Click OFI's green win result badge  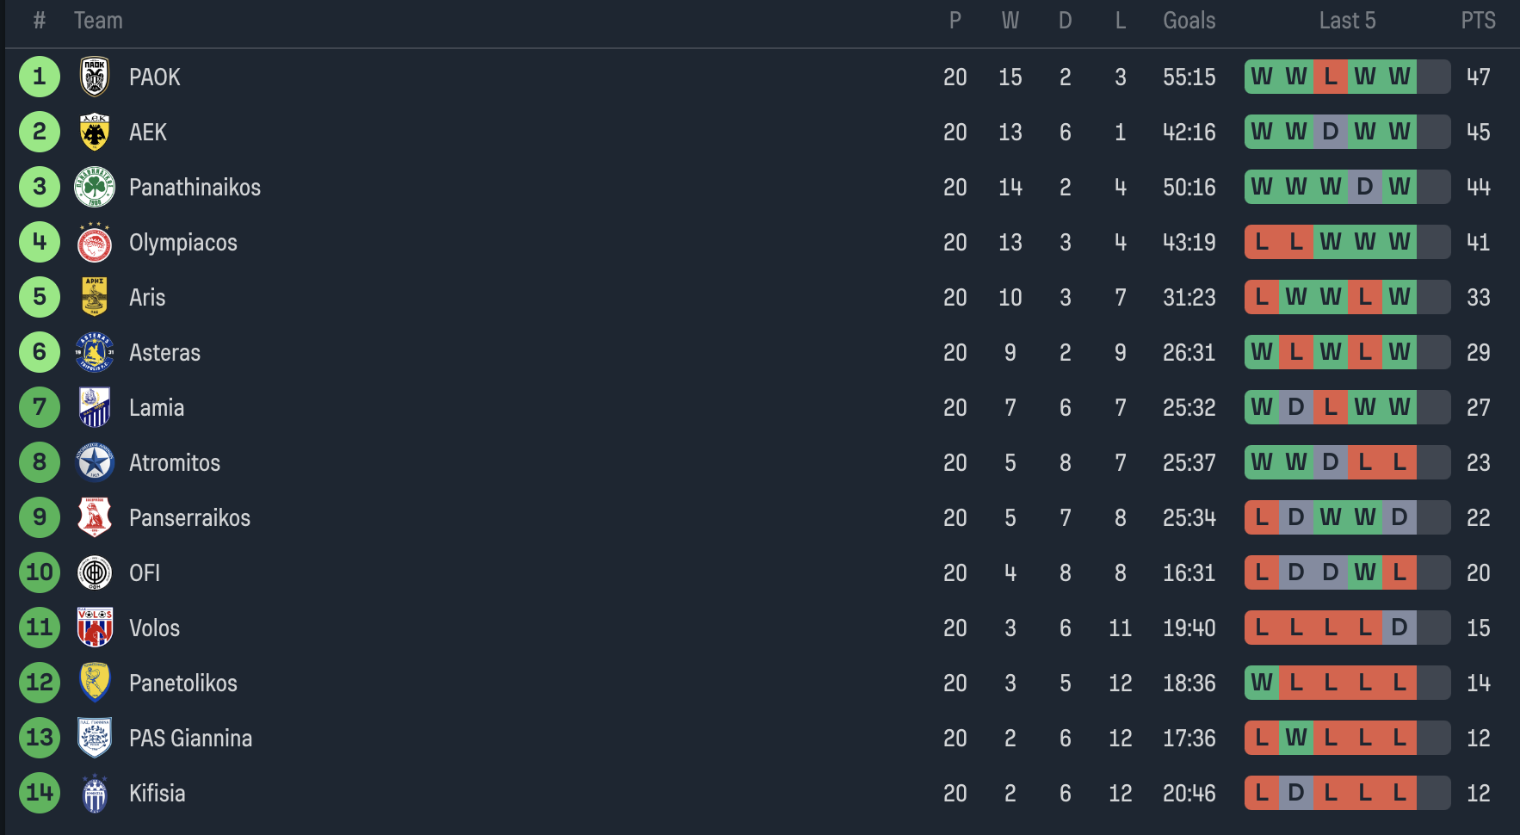click(1365, 573)
